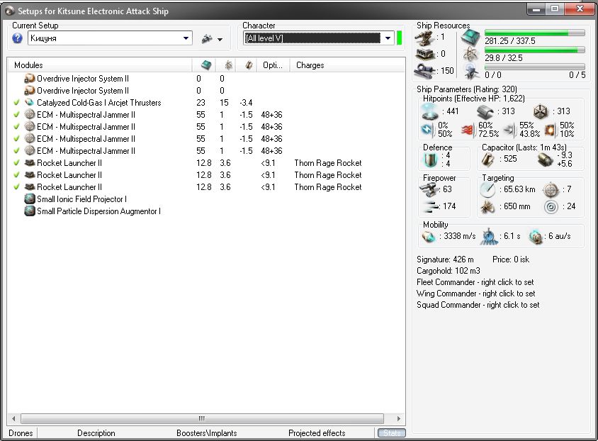Click first Thorn Rage Rocket charge cell
Screen dimensions: 598x441
(x=328, y=163)
